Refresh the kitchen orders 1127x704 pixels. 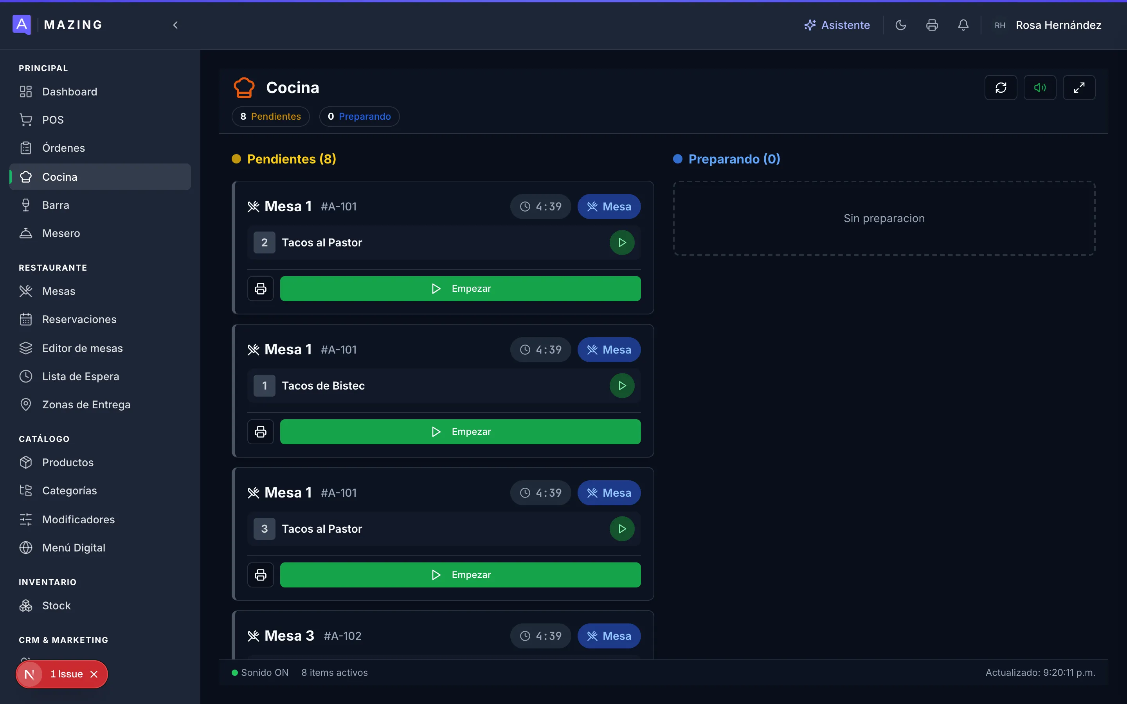[x=1001, y=88]
